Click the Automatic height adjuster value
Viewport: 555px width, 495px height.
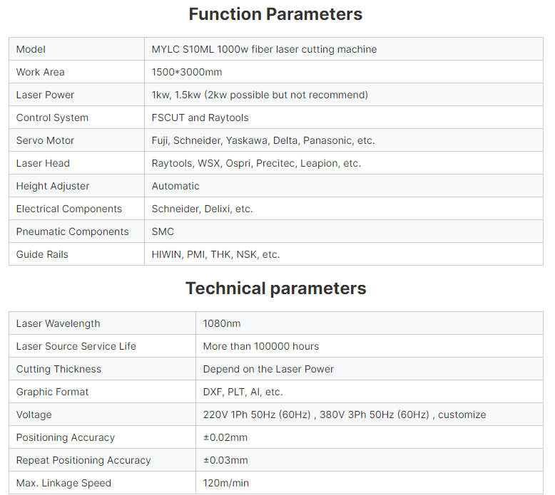pyautogui.click(x=175, y=186)
